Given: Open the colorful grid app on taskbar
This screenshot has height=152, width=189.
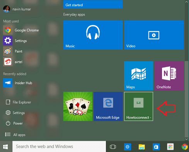Looking at the screenshot, I should pos(170,147).
